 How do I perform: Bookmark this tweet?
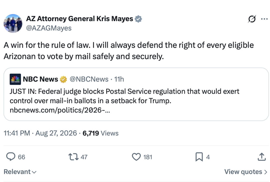coord(199,157)
